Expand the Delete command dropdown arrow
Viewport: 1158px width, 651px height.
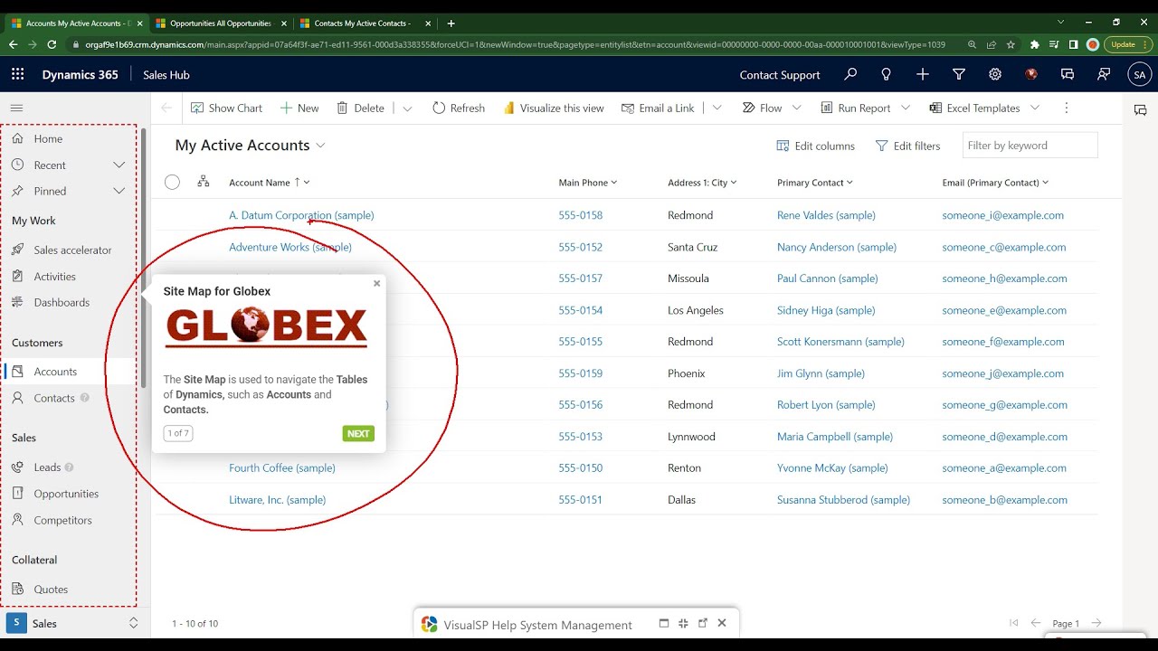pos(407,108)
